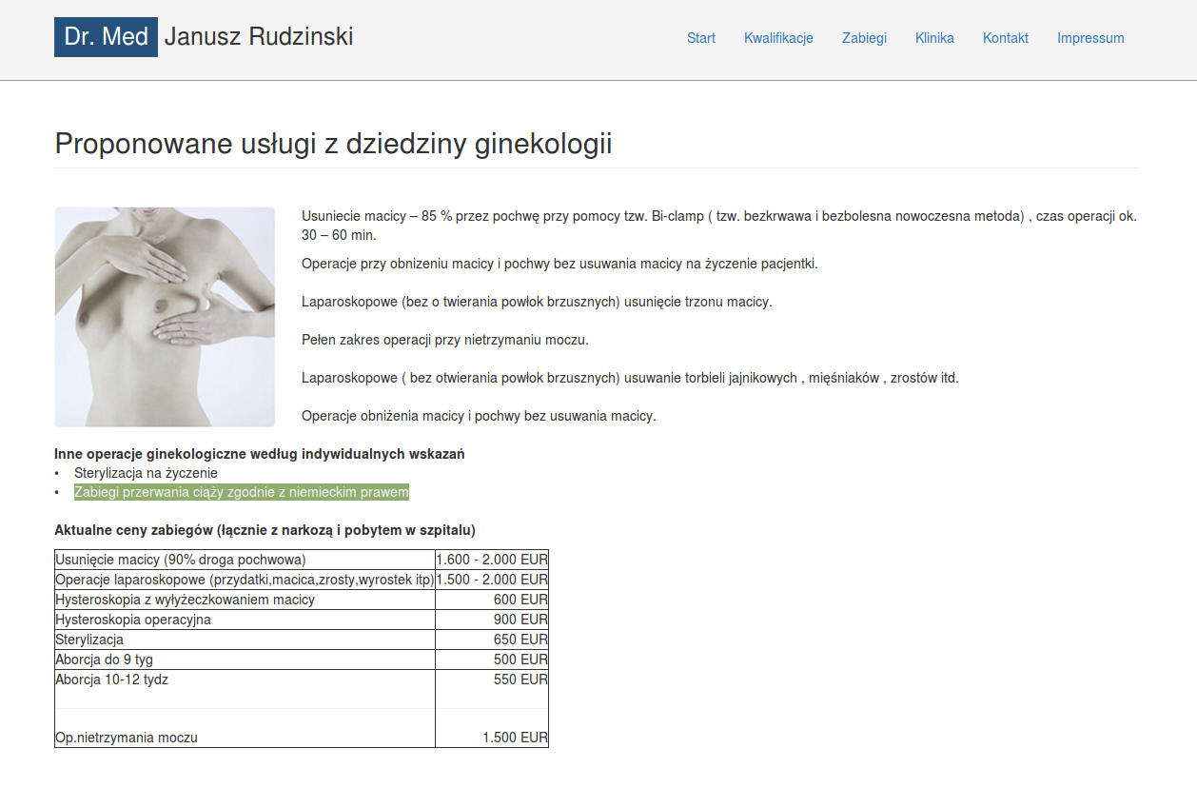Click price cell 1.600 - 2.000 EUR
Viewport: 1197px width, 788px height.
(492, 560)
